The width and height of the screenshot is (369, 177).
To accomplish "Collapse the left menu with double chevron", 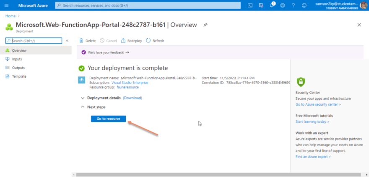I will coord(67,40).
